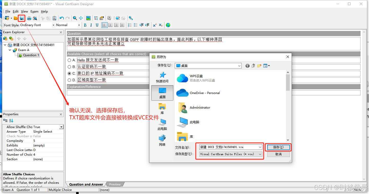Click the Print toolbar icon
Screen dimensions: 369x194
pos(29,18)
